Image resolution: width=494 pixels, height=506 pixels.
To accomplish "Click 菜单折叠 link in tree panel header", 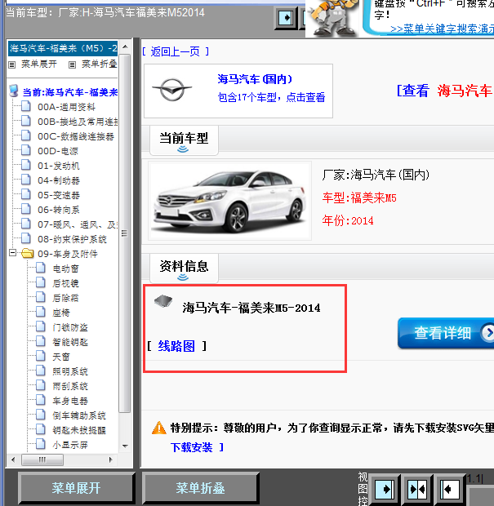I will tap(99, 64).
